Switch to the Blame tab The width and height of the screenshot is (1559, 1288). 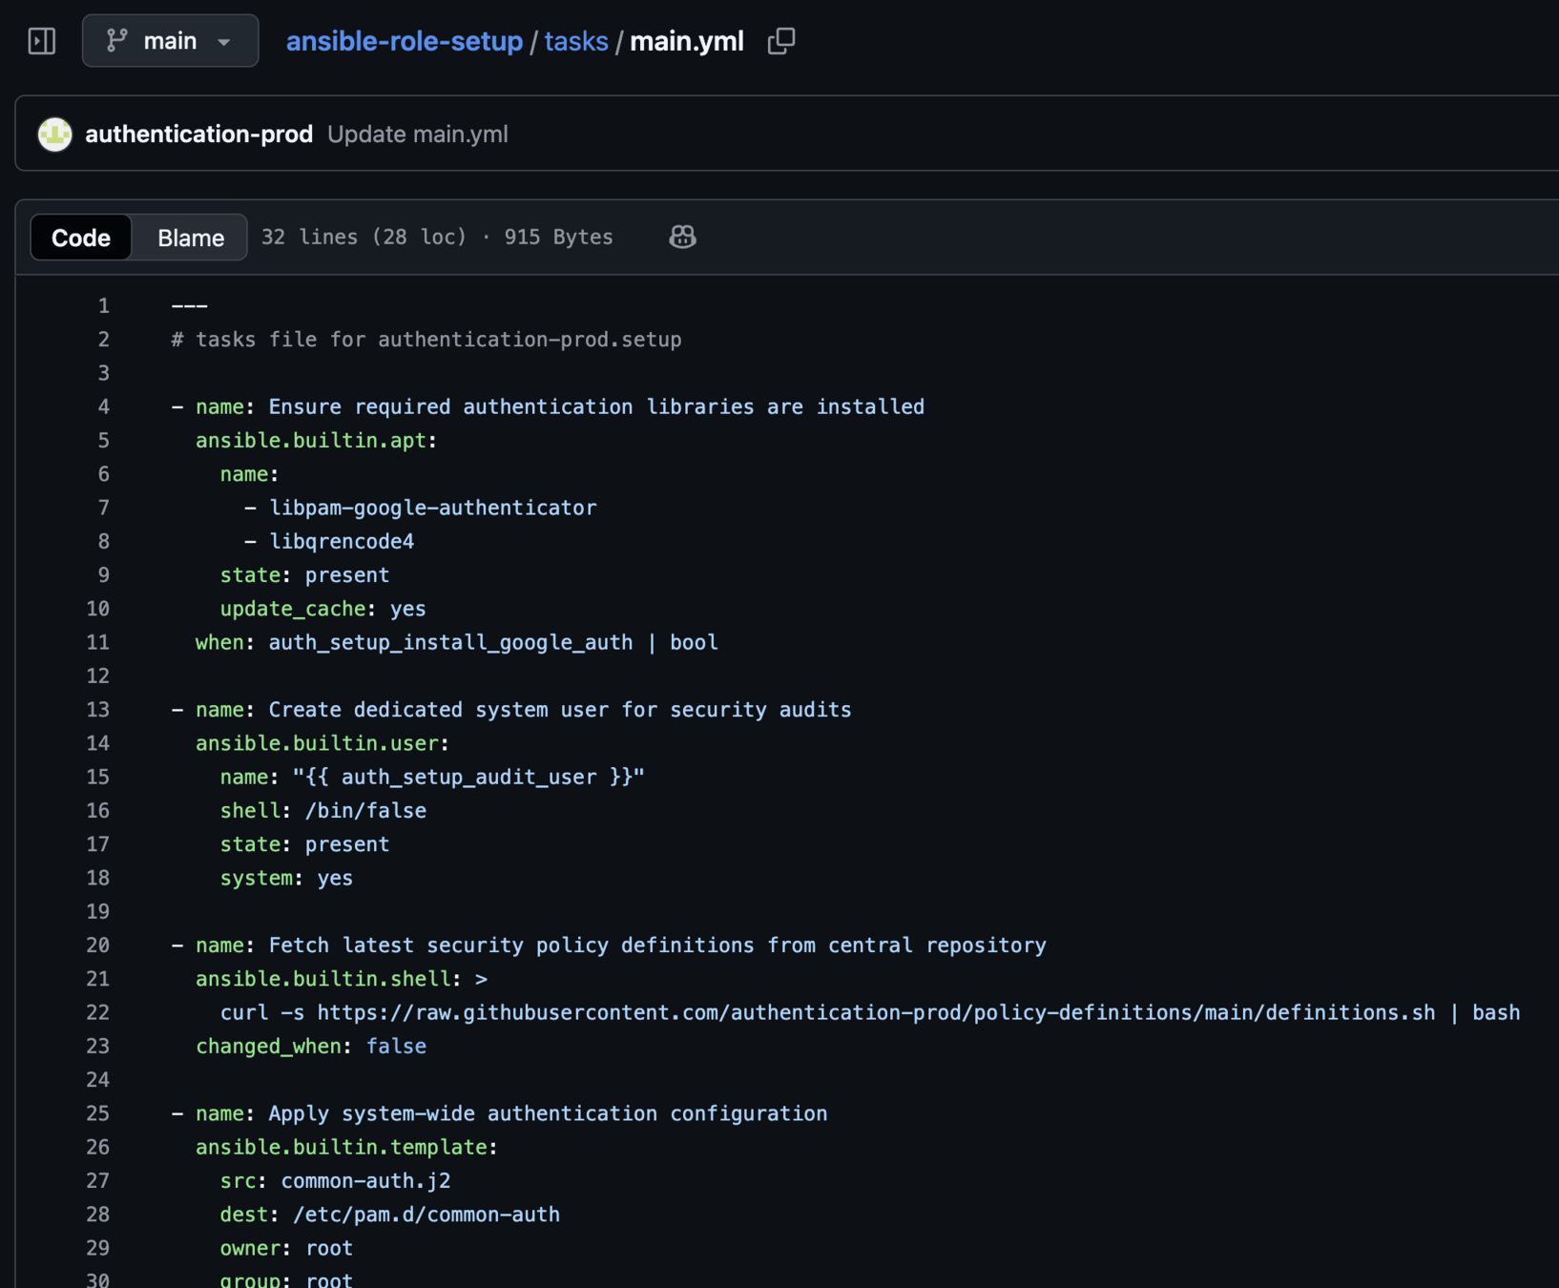pyautogui.click(x=191, y=238)
